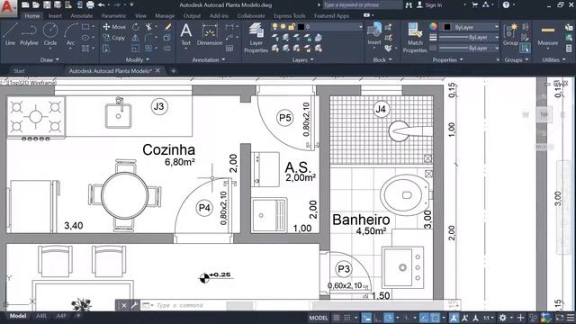This screenshot has width=576, height=324.
Task: Click the Array tool icon
Action: pyautogui.click(x=148, y=48)
